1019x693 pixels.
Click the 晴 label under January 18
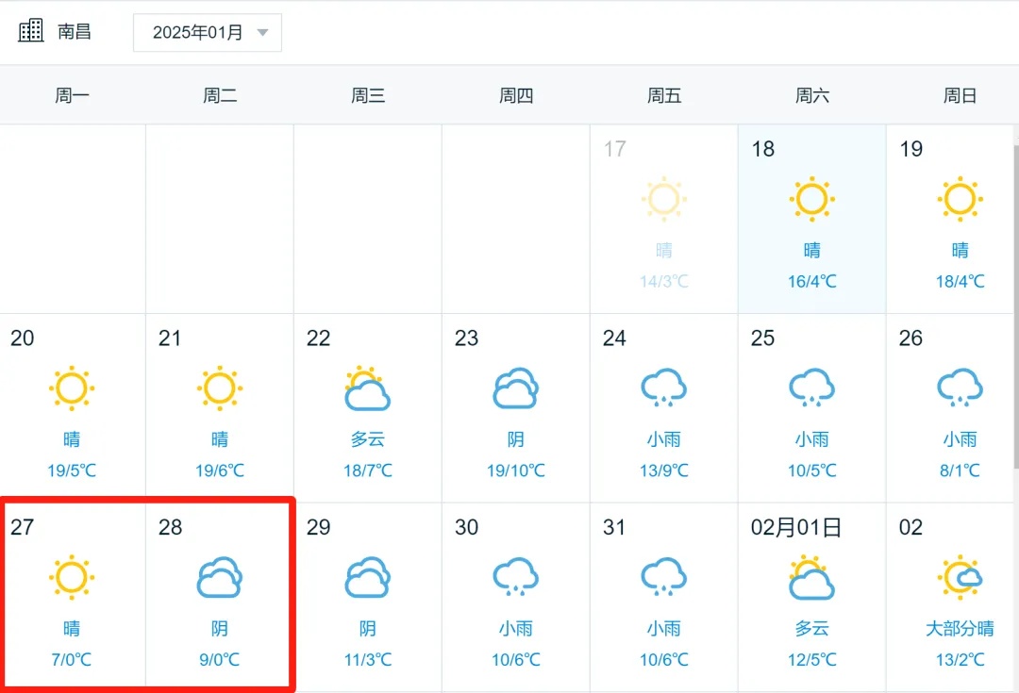[811, 250]
